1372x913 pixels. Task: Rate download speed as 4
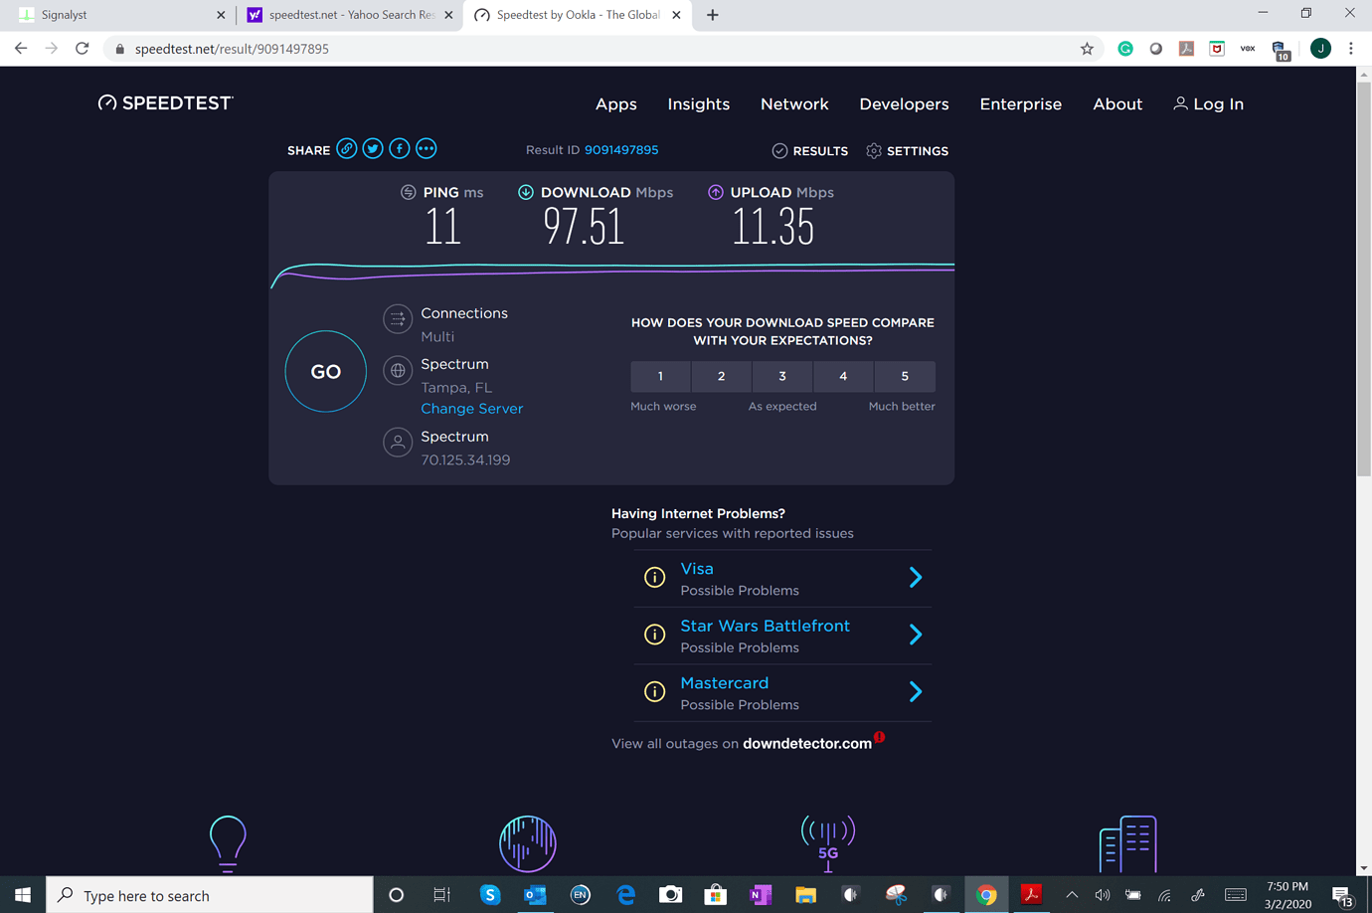[843, 376]
